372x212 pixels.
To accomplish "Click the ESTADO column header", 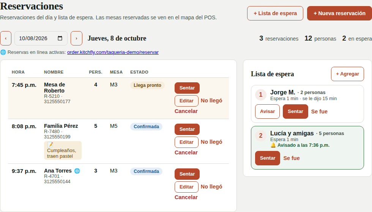I will (x=139, y=72).
